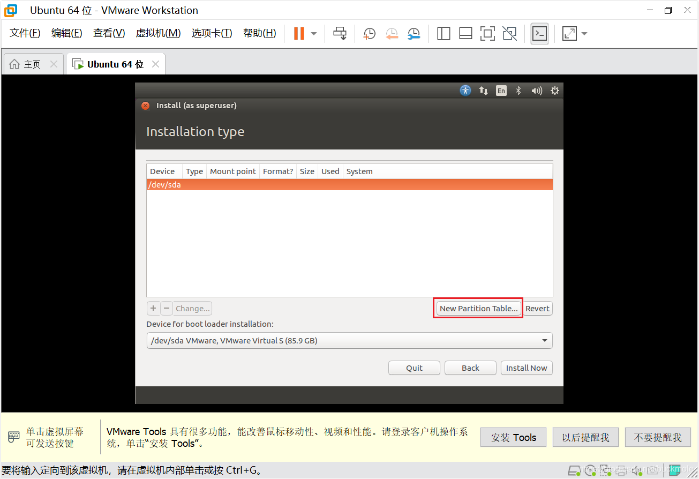Image resolution: width=699 pixels, height=479 pixels.
Task: Select the /dev/sda row in partition table
Action: click(x=350, y=185)
